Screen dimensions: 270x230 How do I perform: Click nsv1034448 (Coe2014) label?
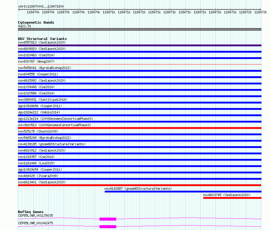coord(36,87)
